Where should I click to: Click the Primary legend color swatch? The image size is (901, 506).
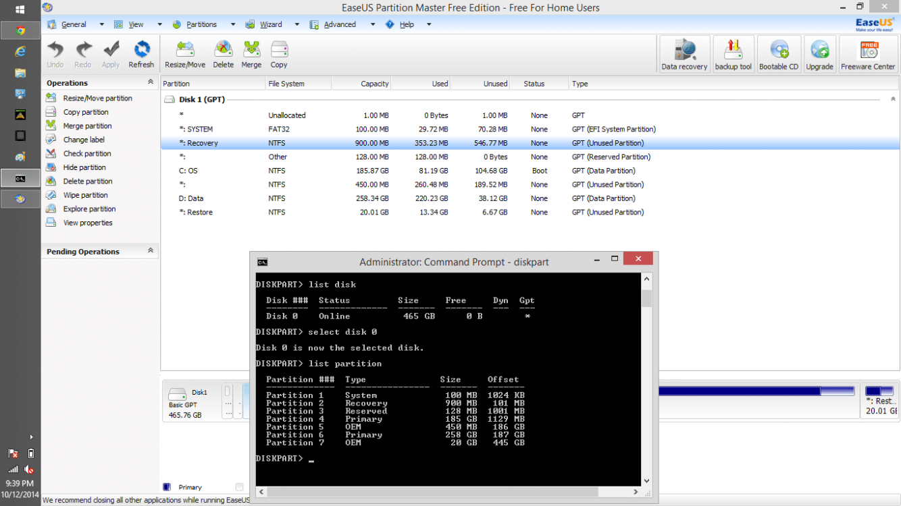coord(167,486)
